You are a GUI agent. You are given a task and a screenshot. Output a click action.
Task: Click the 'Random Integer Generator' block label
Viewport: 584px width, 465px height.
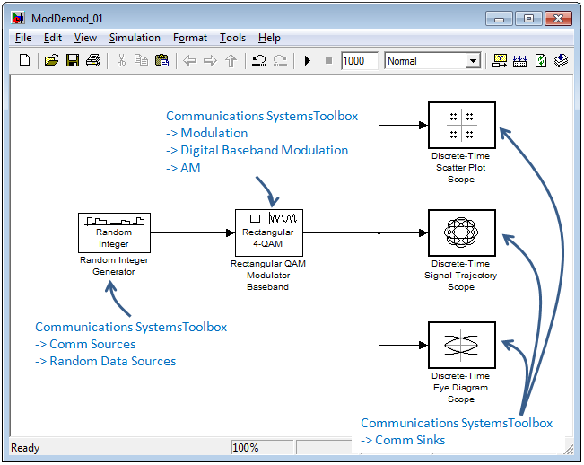tap(114, 266)
